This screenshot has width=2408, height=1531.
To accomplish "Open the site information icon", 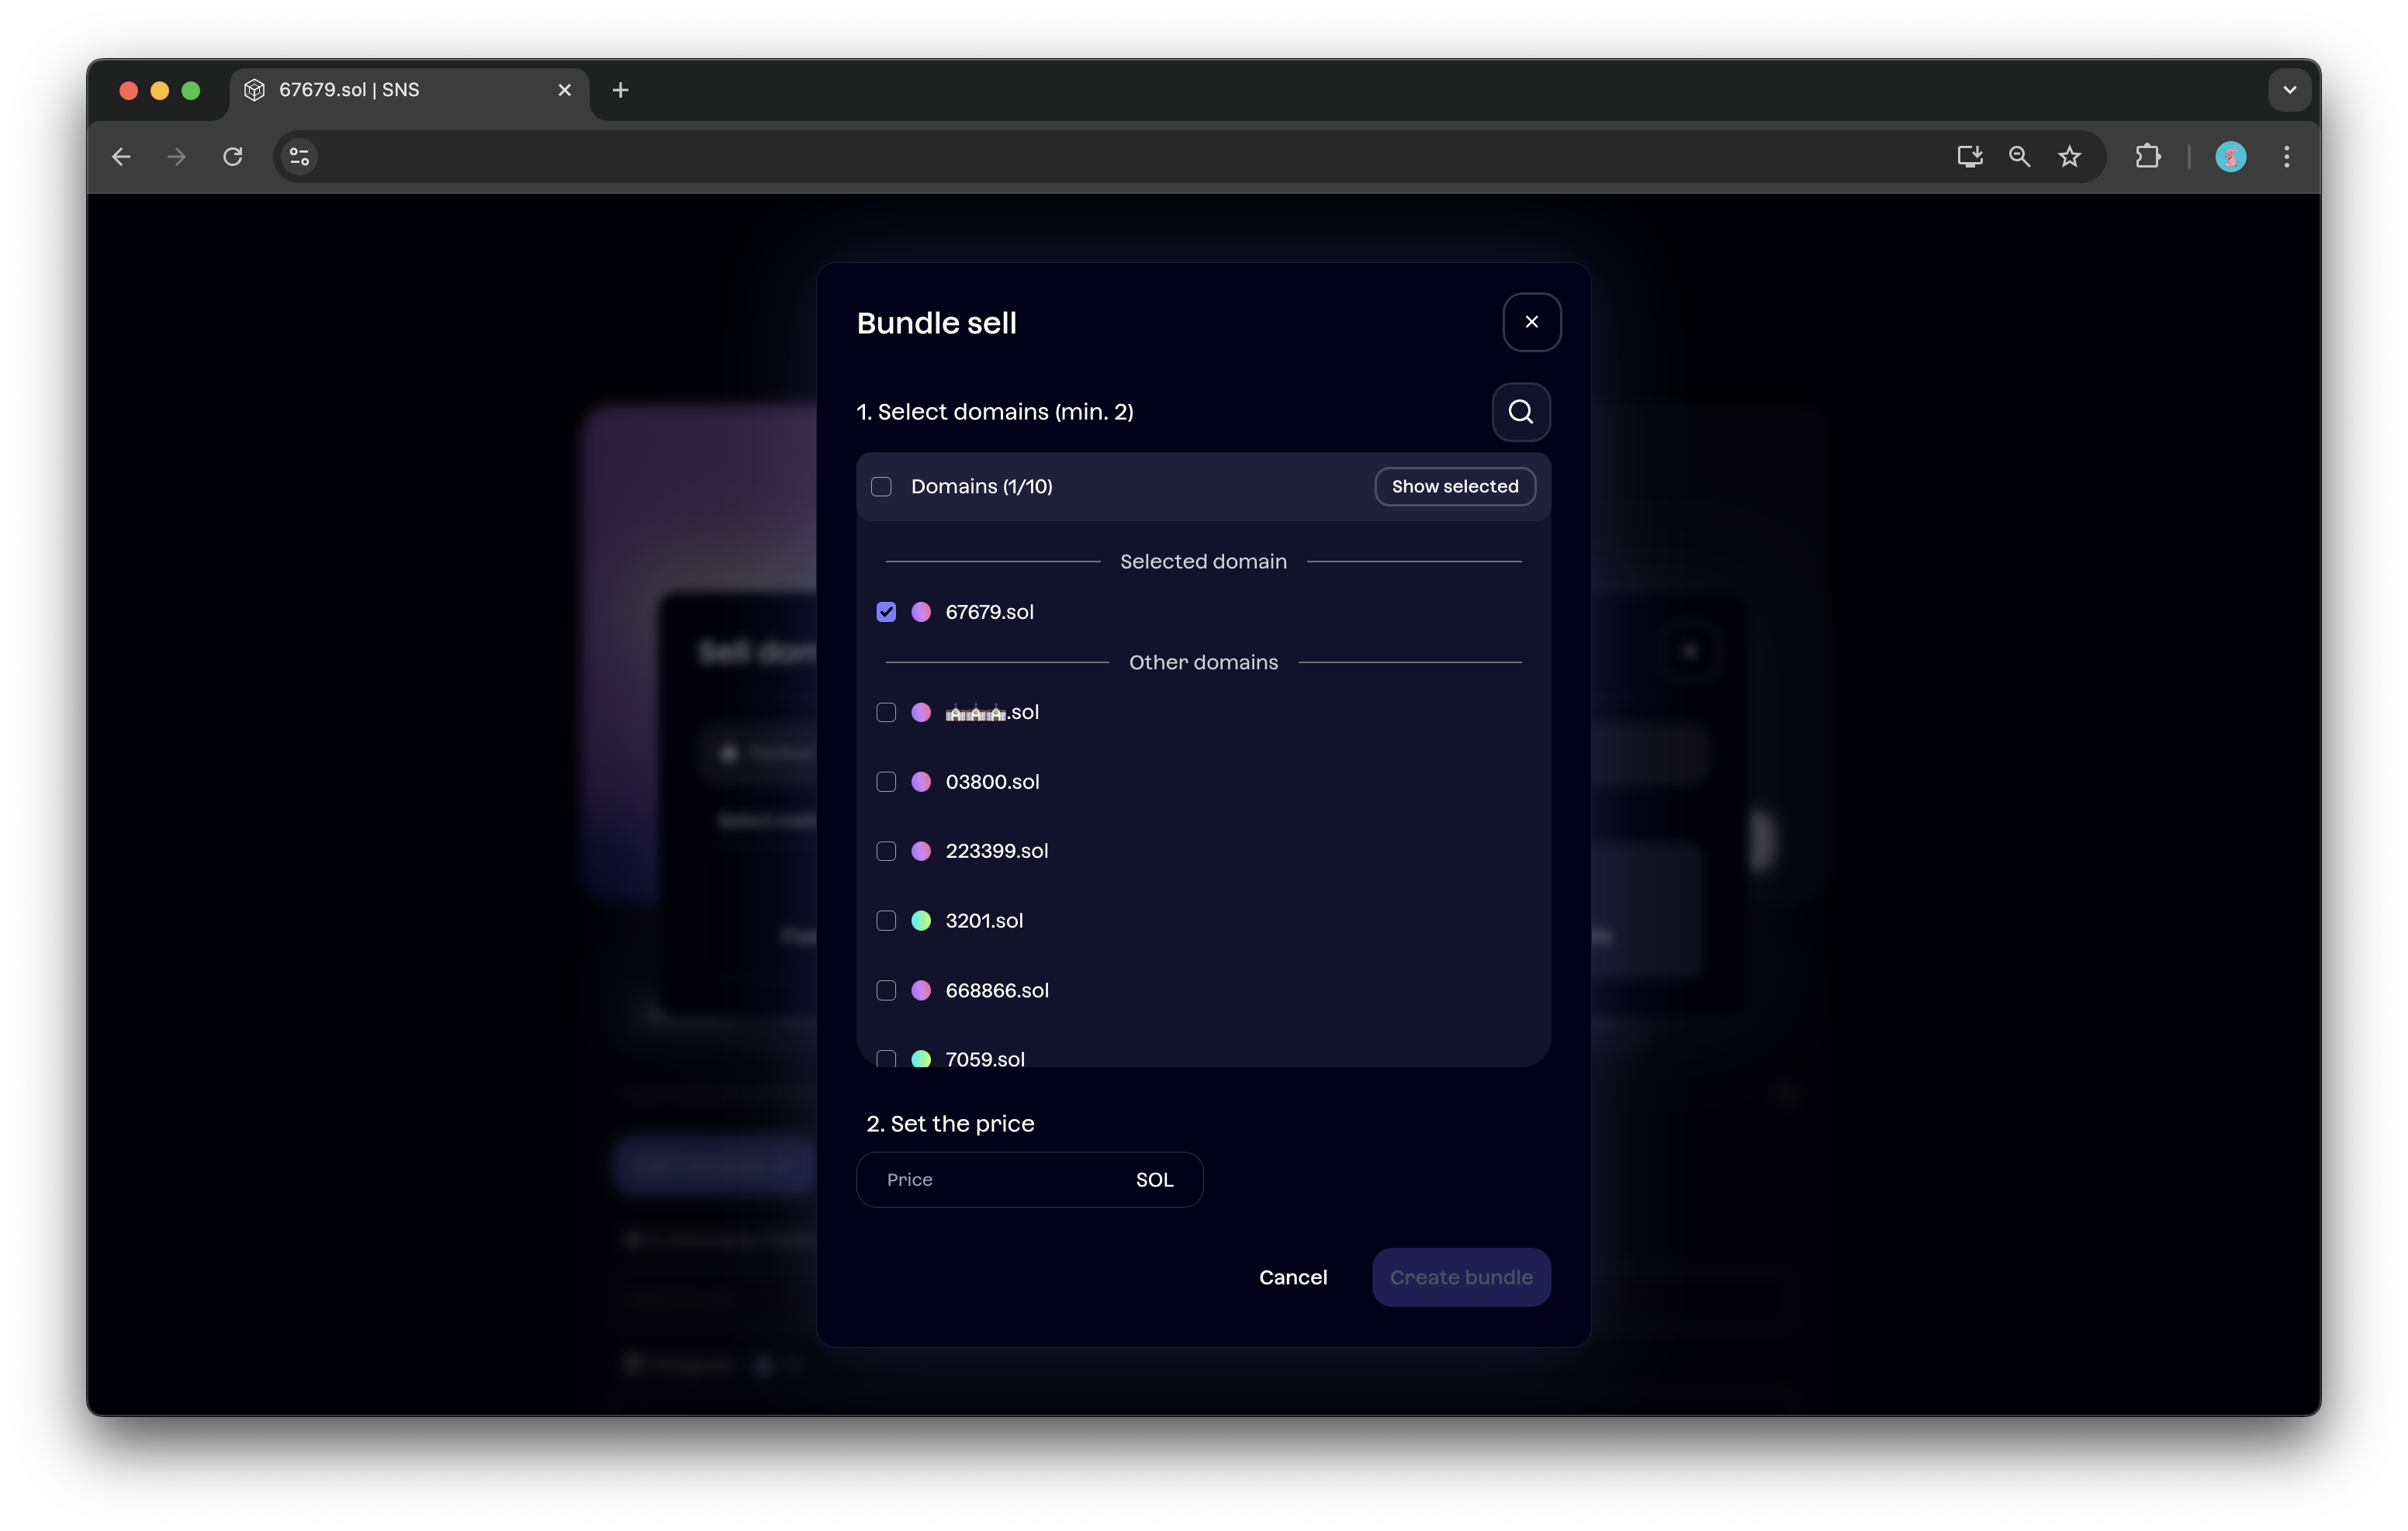I will pyautogui.click(x=299, y=157).
